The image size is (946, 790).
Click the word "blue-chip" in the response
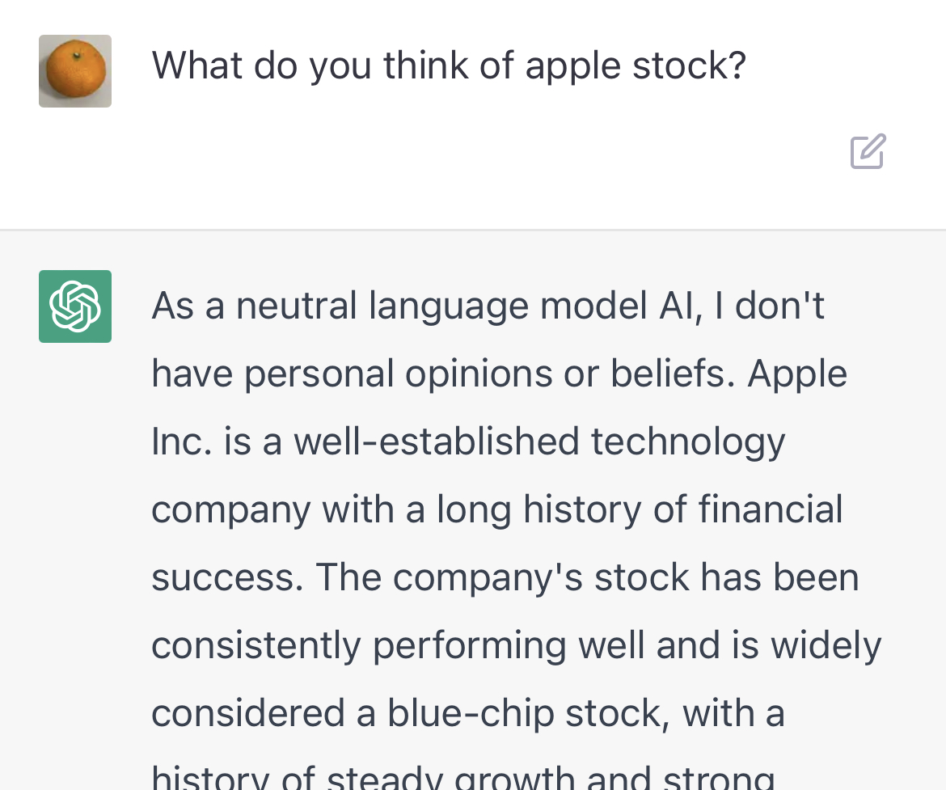point(471,713)
